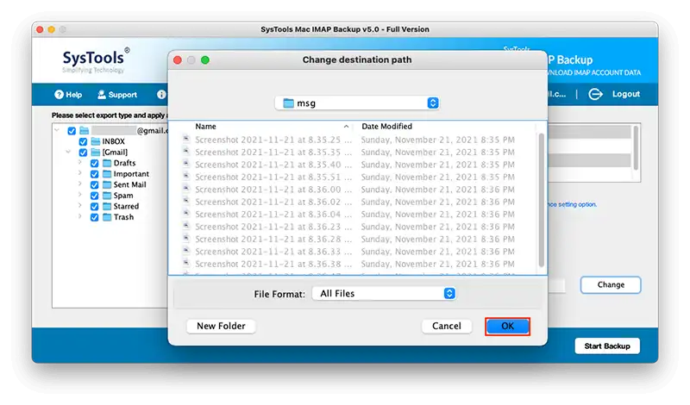
Task: Close the Change destination path dialog
Action: coord(178,59)
